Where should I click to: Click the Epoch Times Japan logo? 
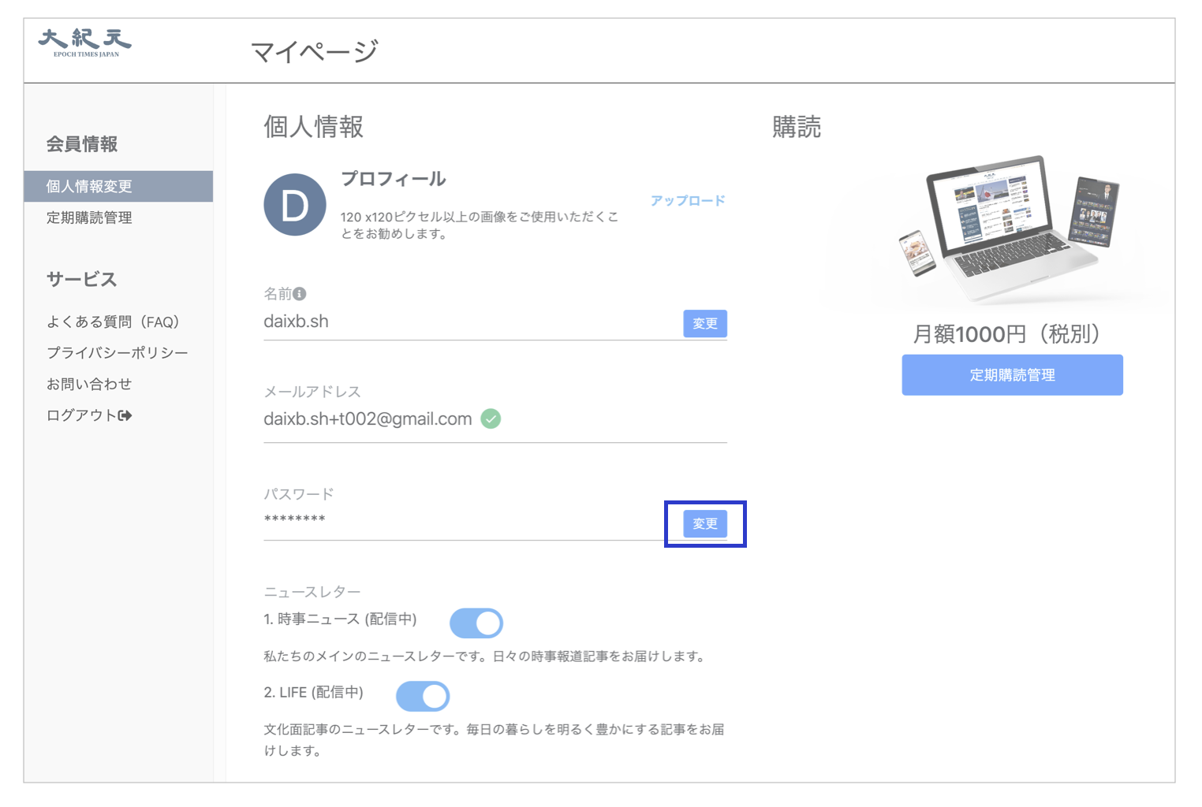click(x=85, y=43)
